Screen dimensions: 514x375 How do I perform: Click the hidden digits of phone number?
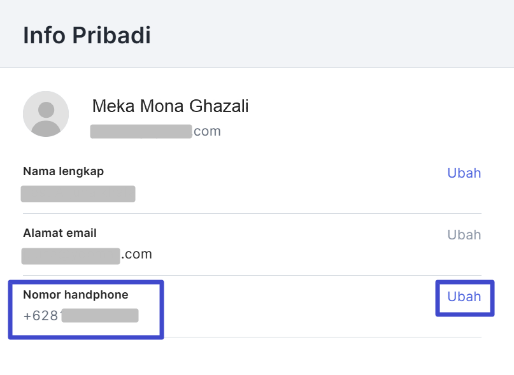tap(100, 316)
